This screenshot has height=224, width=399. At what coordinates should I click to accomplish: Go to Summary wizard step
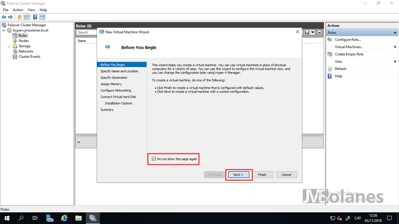click(107, 110)
